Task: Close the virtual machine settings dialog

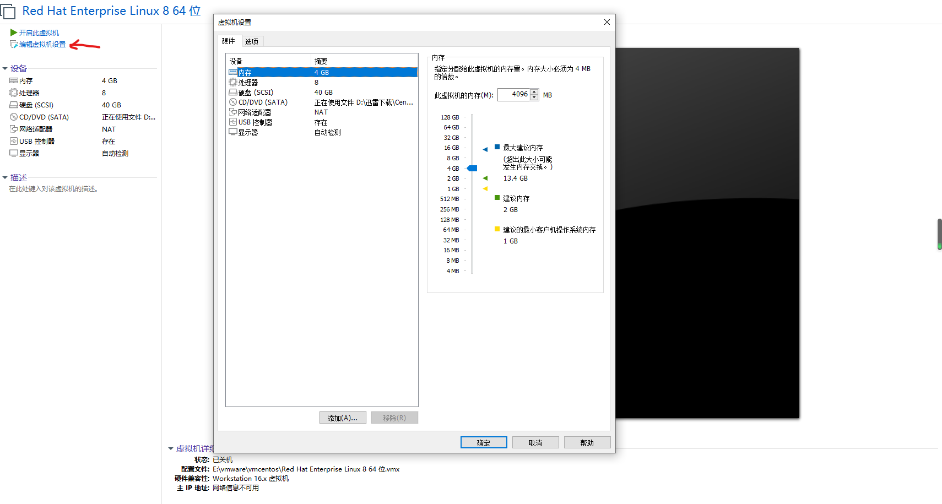Action: click(x=607, y=22)
